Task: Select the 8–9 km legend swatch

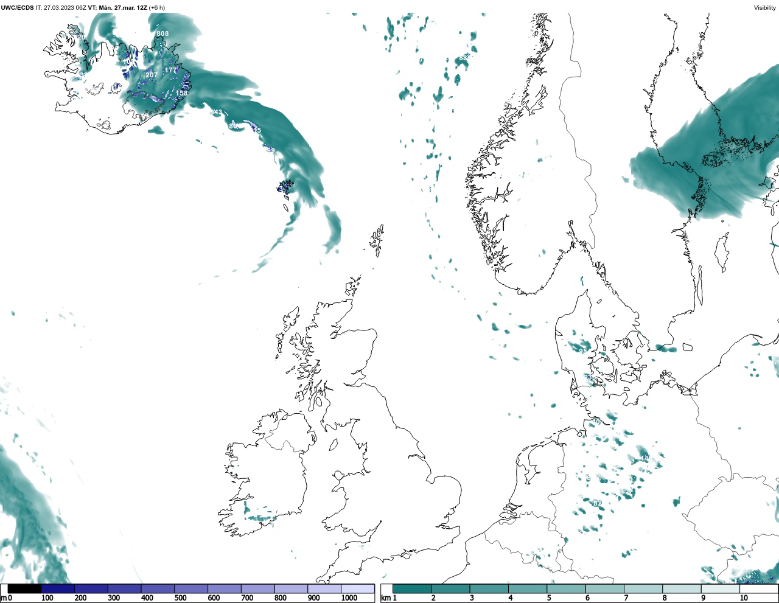Action: (682, 588)
